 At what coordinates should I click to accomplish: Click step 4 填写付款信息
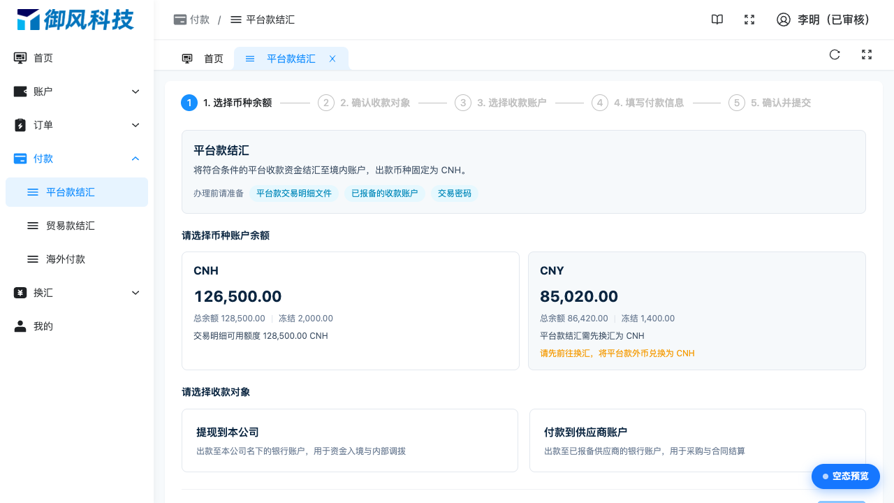(x=638, y=103)
